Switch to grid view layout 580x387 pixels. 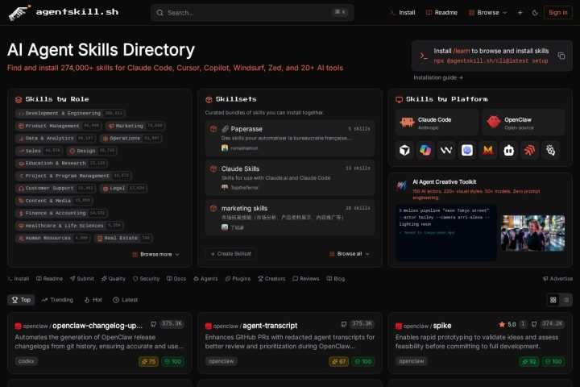pos(553,300)
